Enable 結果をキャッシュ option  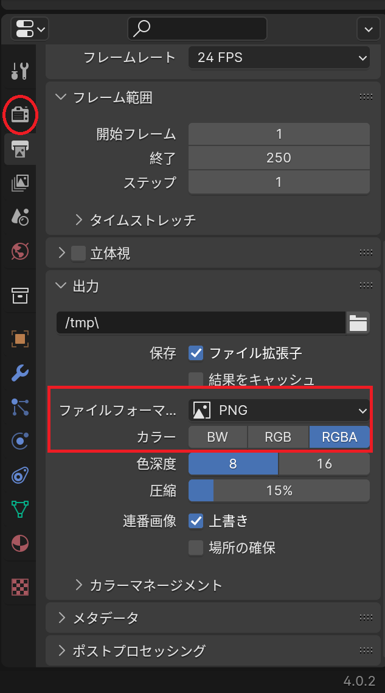tap(196, 380)
